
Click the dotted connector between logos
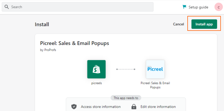click(x=126, y=69)
